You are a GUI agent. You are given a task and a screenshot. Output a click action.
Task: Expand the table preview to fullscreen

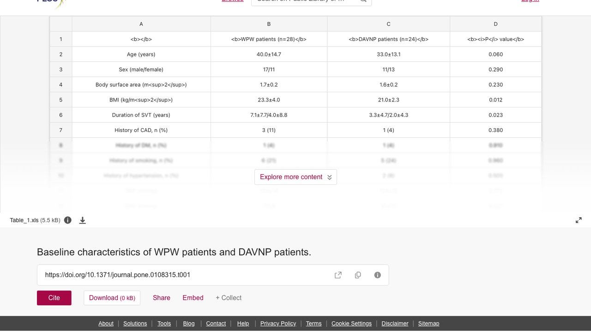579,220
